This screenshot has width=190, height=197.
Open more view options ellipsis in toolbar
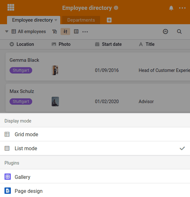(x=85, y=32)
